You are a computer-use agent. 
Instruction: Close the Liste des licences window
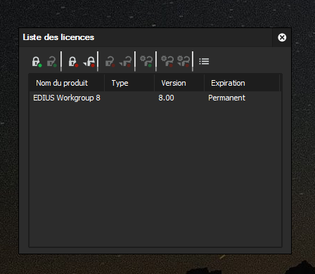282,37
